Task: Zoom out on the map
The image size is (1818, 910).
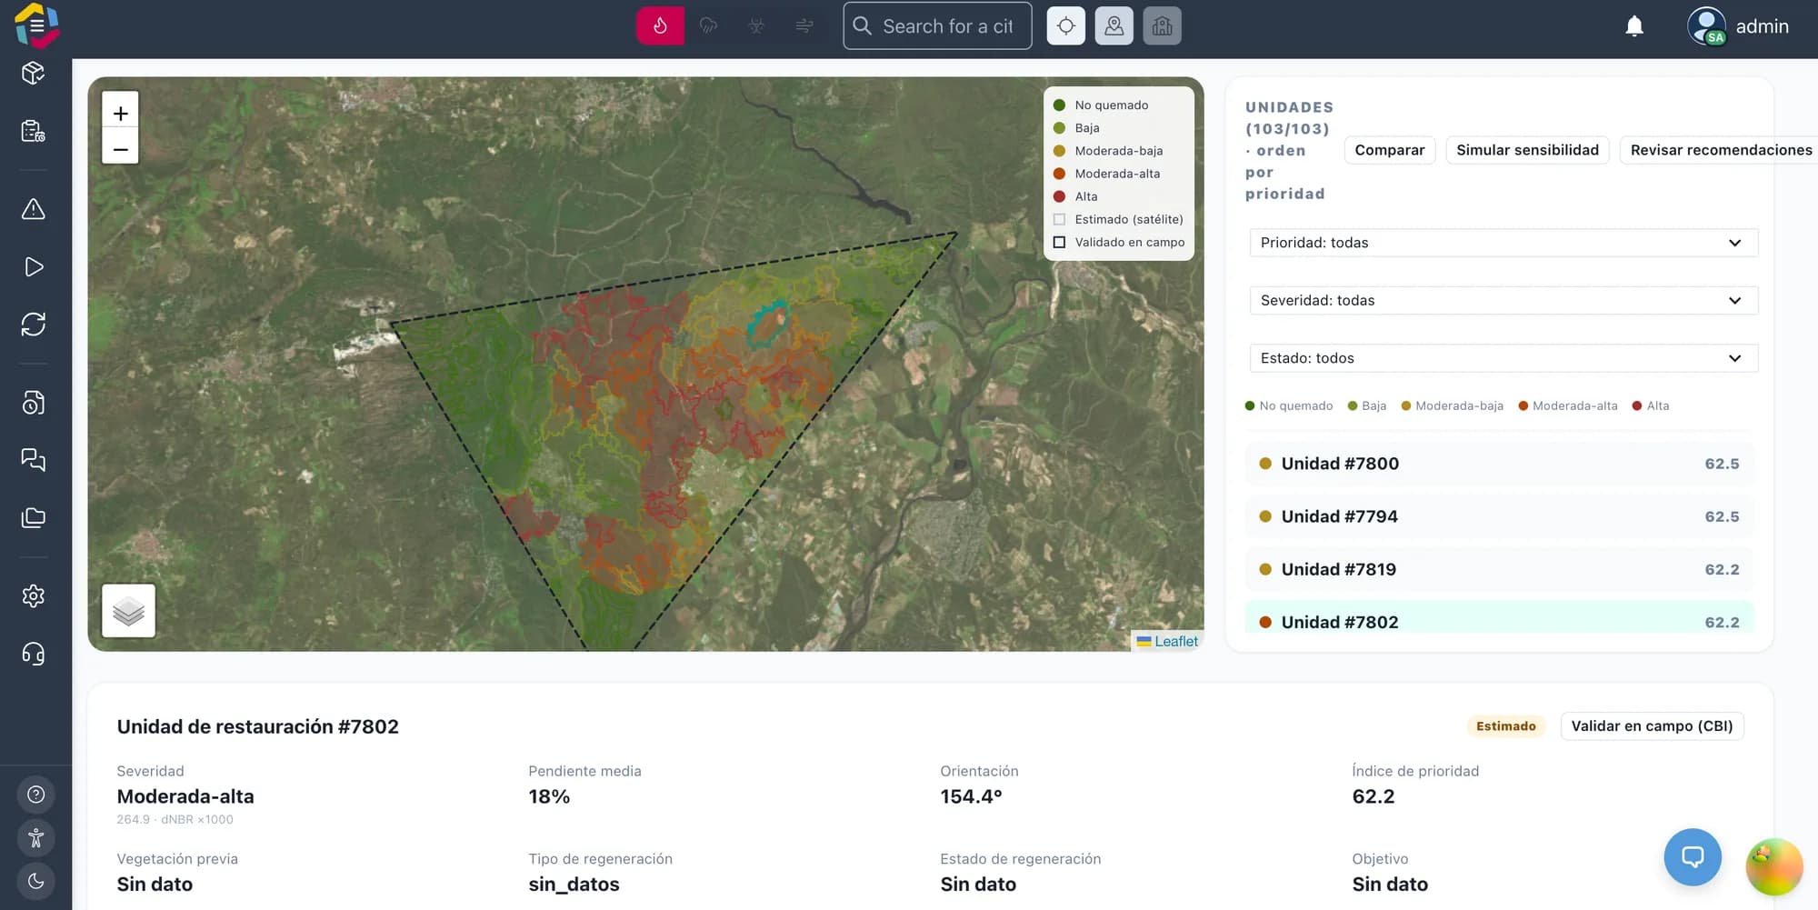Action: (x=120, y=147)
